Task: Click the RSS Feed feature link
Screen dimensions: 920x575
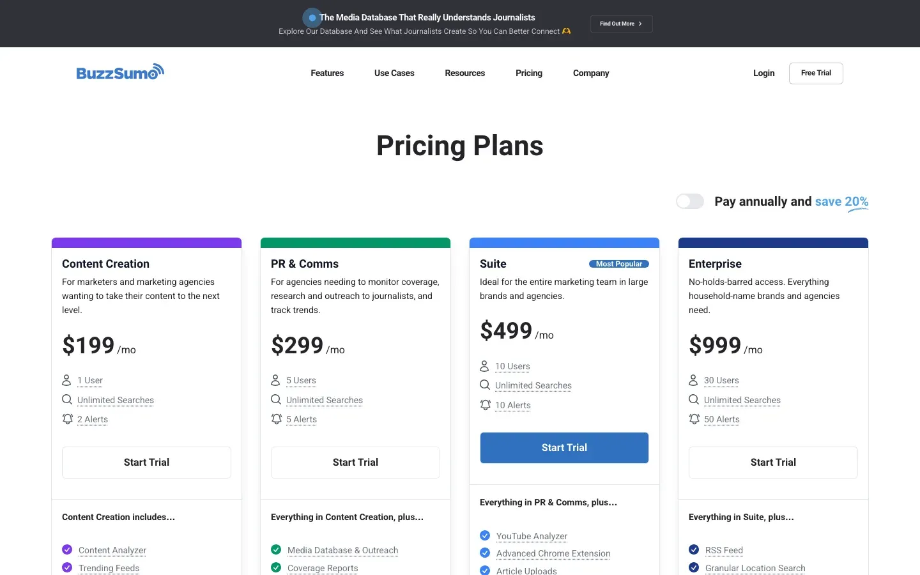Action: (724, 550)
